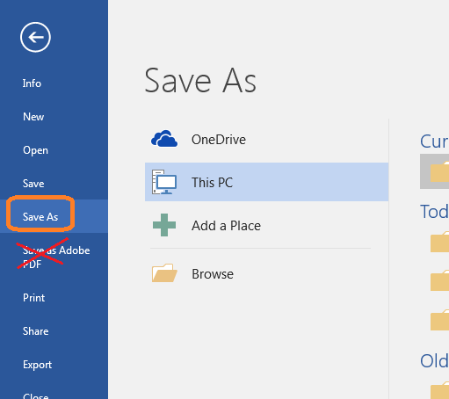Click the Browse folder icon
449x399 pixels.
[164, 273]
